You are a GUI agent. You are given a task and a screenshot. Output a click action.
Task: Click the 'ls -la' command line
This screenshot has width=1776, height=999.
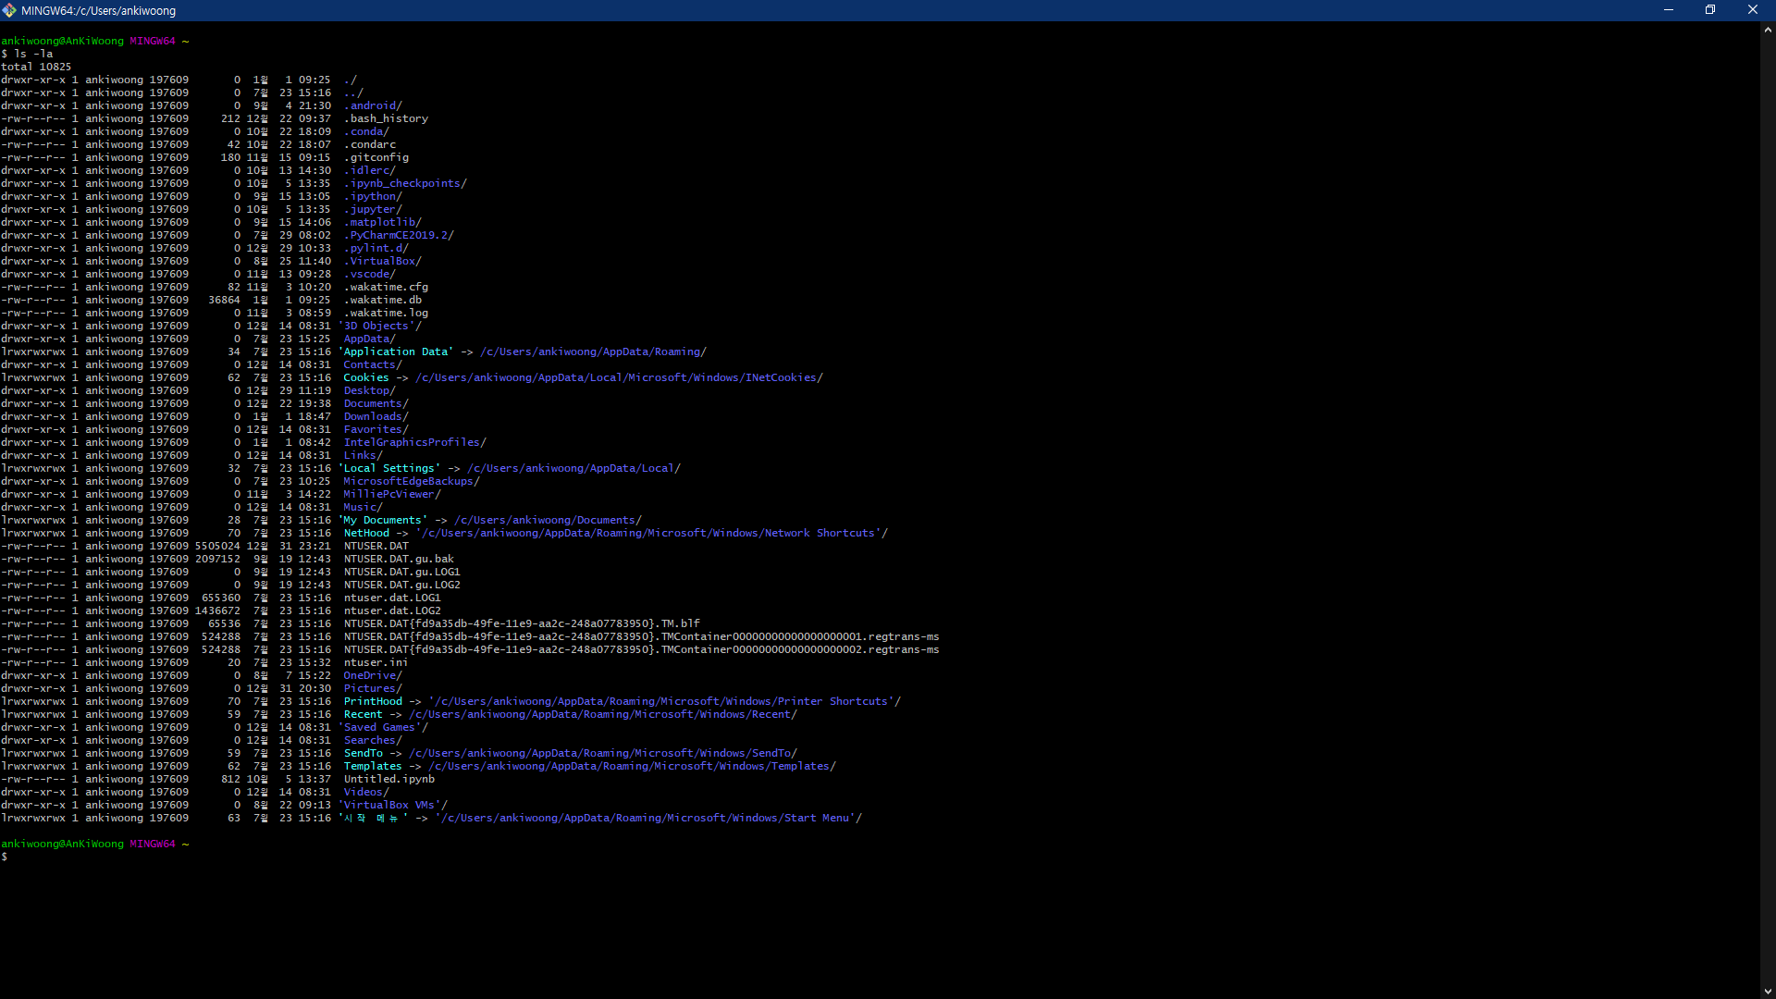click(x=33, y=54)
